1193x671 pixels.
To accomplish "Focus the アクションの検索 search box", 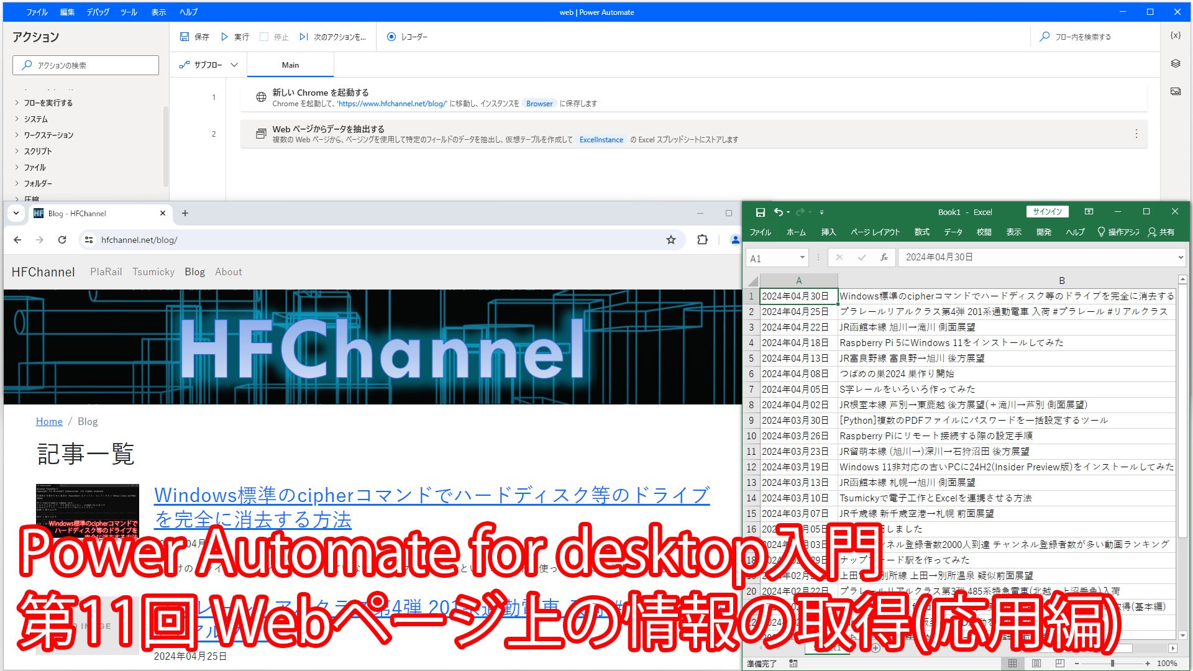I will (86, 65).
